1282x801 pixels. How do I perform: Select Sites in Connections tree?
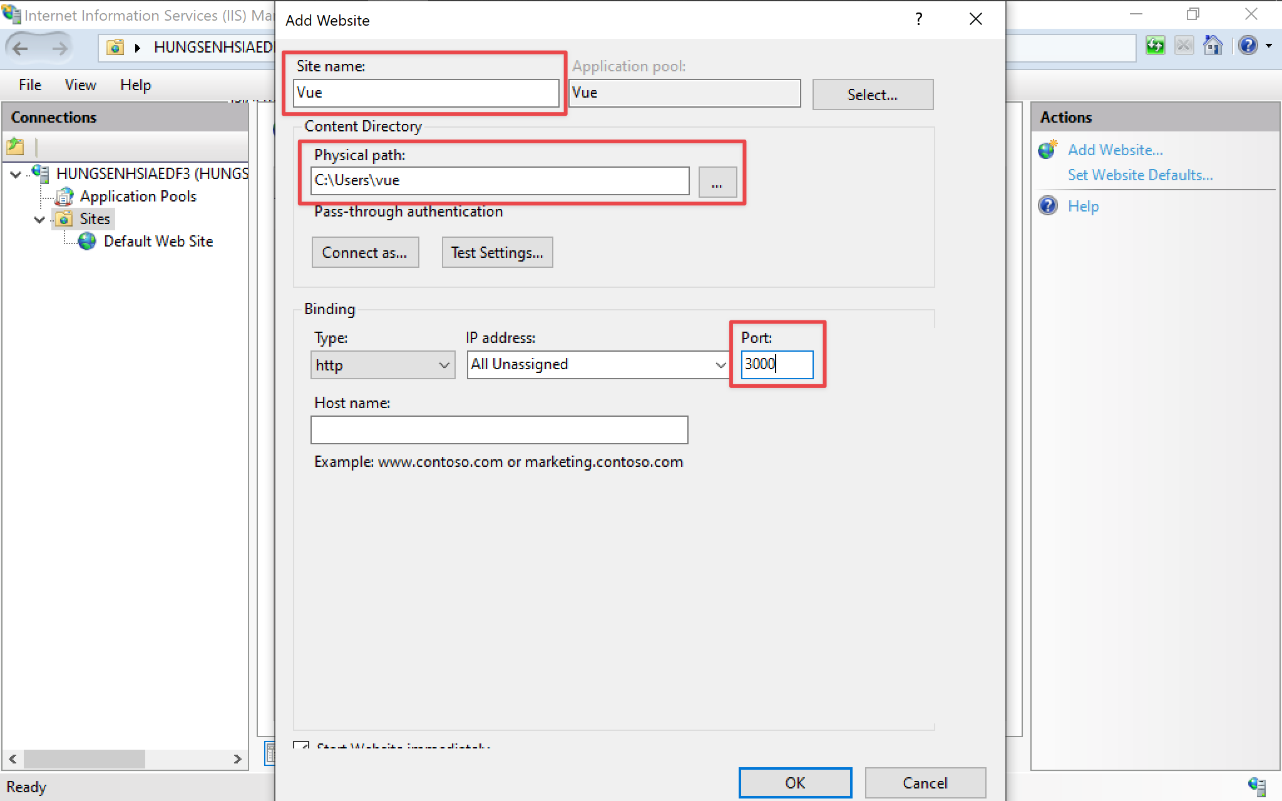tap(95, 219)
